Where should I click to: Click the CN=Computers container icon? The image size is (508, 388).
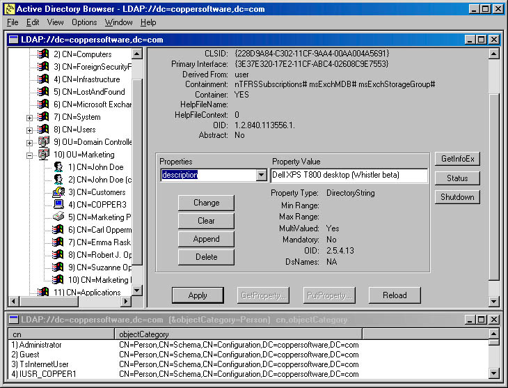click(44, 54)
